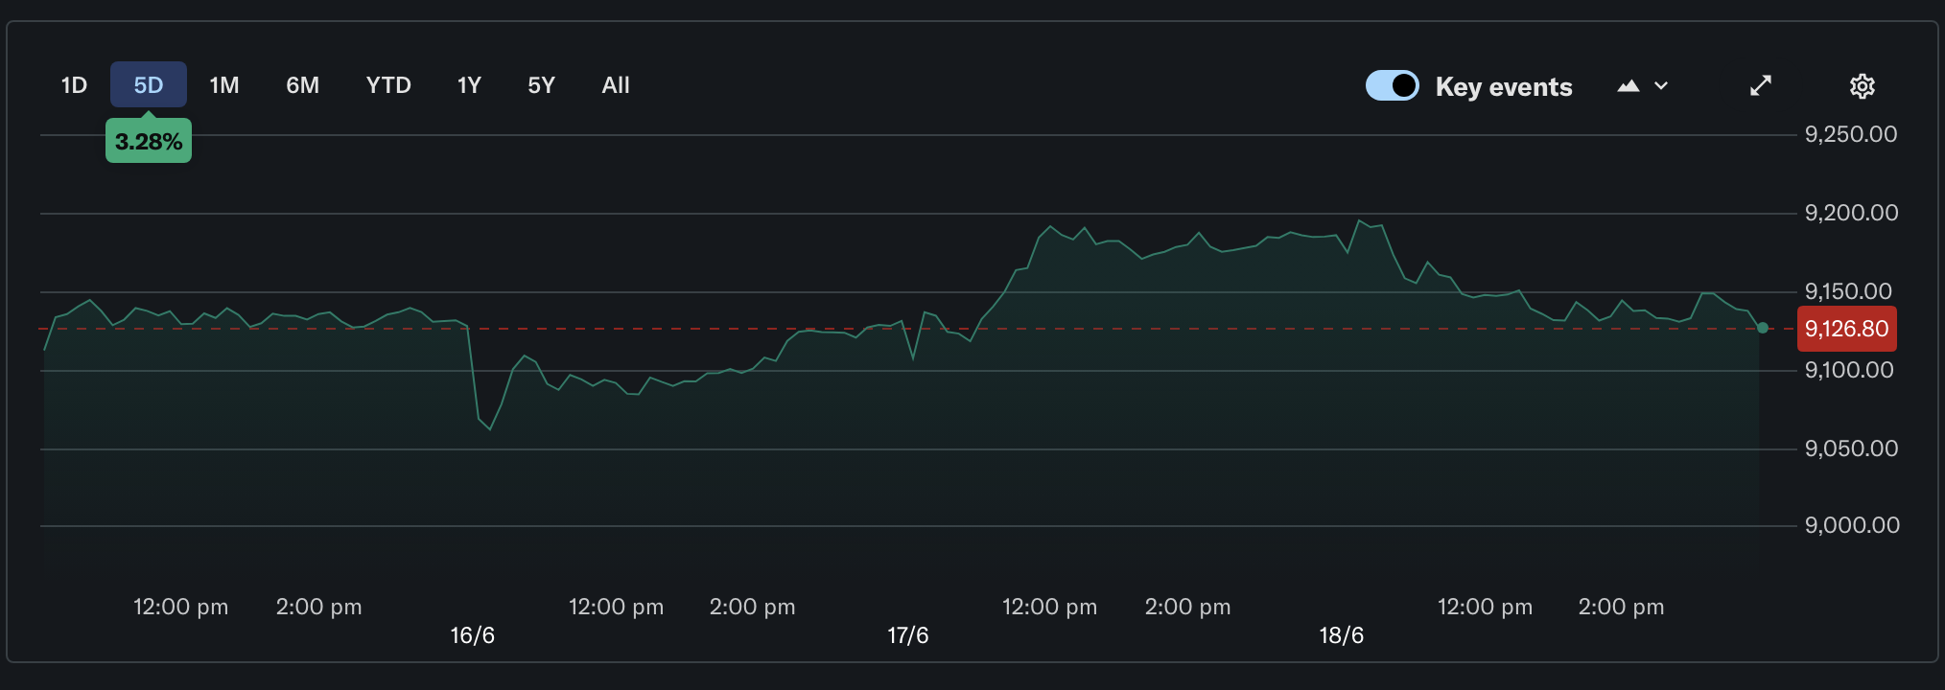Click the 9,150.00 axis label
This screenshot has width=1945, height=690.
point(1848,291)
